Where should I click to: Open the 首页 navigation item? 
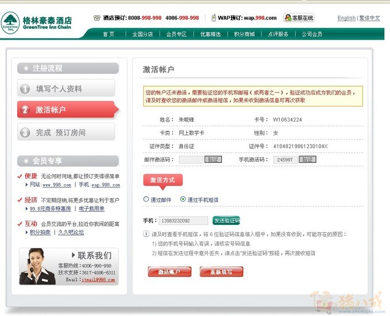pos(108,34)
